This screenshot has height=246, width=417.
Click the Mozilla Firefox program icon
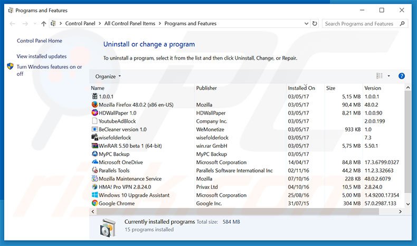(x=94, y=105)
